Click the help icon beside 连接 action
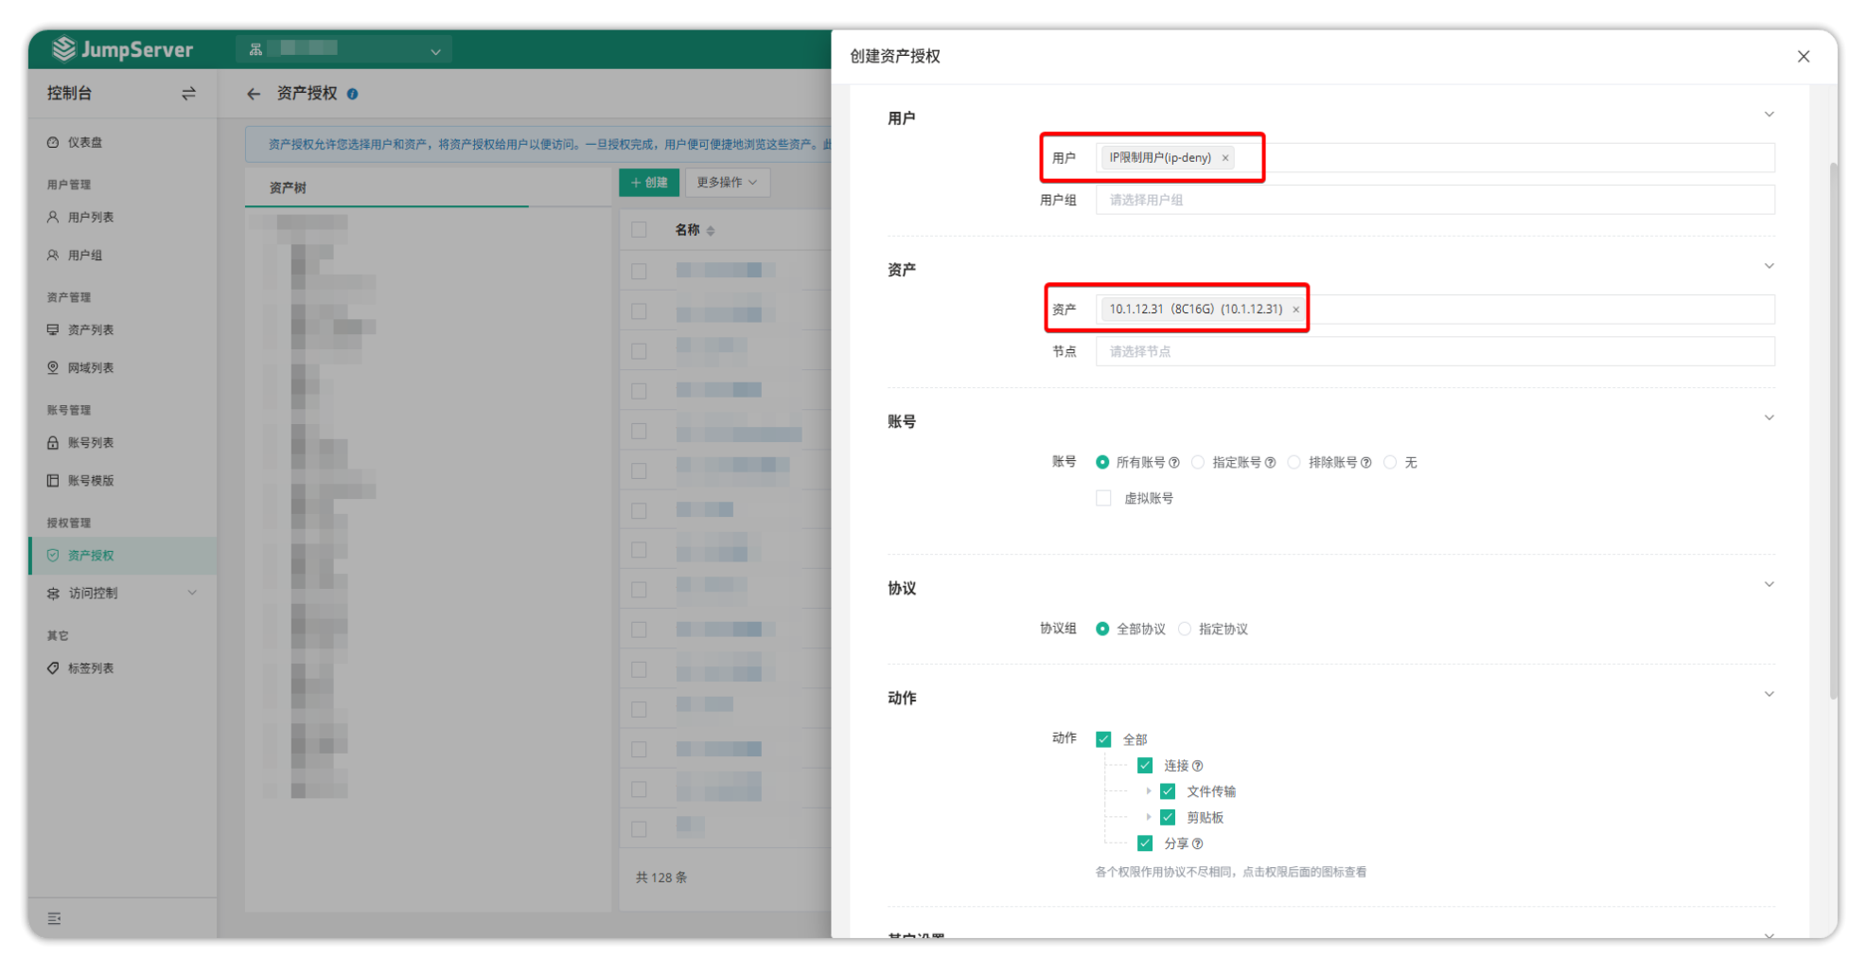The width and height of the screenshot is (1866, 958). (1198, 766)
